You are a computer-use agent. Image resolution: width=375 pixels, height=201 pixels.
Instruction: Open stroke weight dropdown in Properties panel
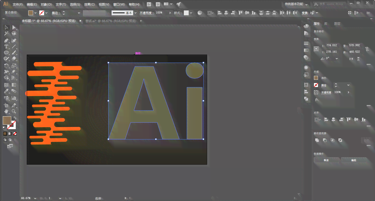coord(348,85)
